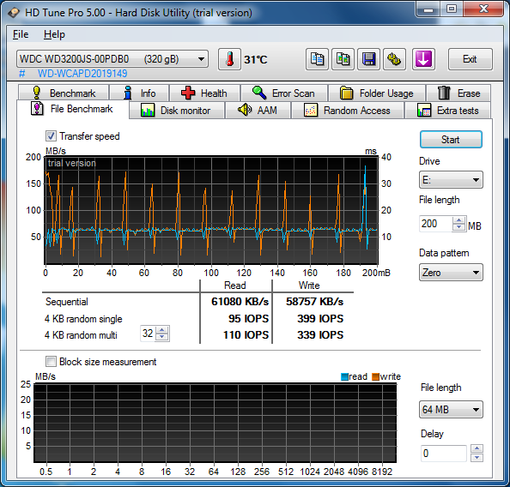Click the purple down-arrow toolbar icon
Viewport: 510px width, 487px height.
point(423,59)
